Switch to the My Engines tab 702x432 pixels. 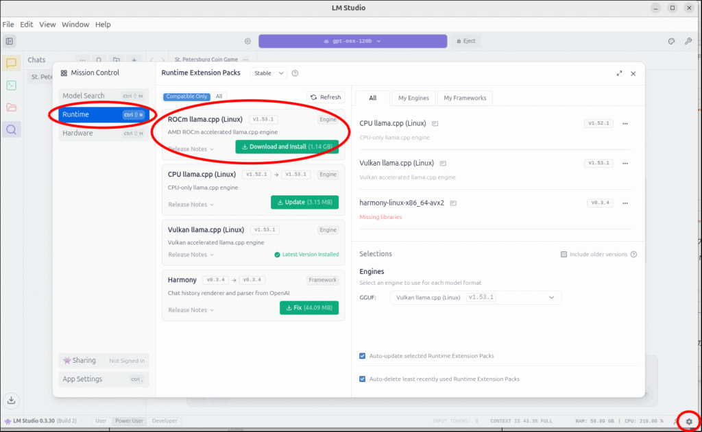pyautogui.click(x=413, y=98)
